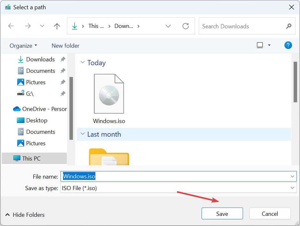Open the Save as type combo box

(x=179, y=188)
